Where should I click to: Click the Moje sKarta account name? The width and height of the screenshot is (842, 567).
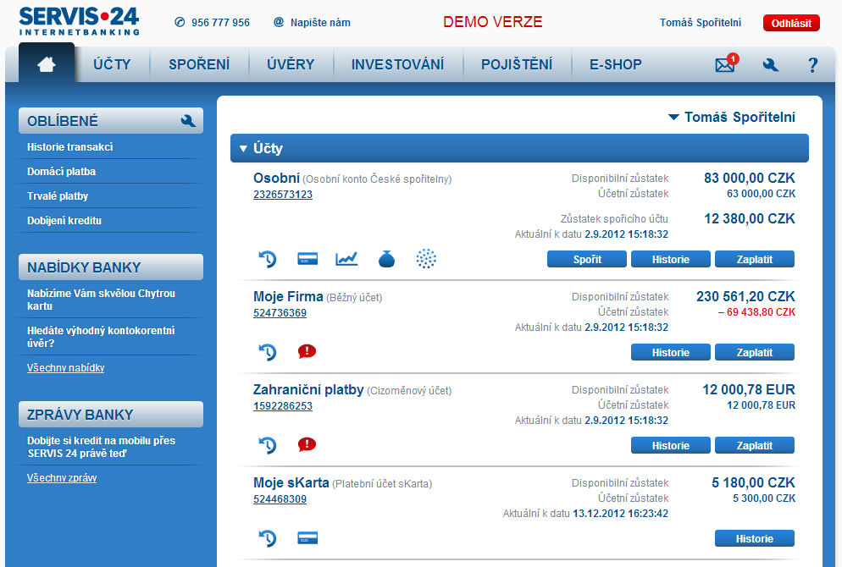coord(291,482)
